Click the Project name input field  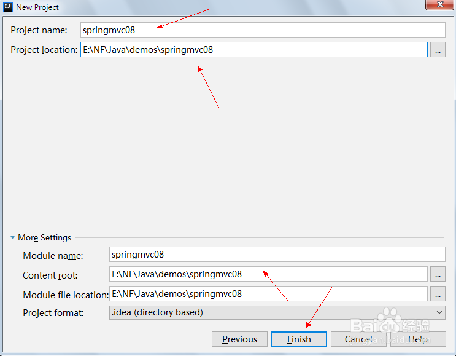(263, 30)
